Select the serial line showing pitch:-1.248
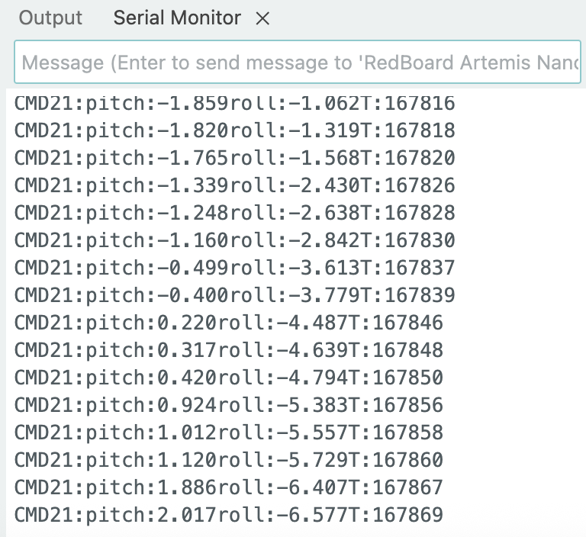This screenshot has height=537, width=586. pyautogui.click(x=234, y=213)
